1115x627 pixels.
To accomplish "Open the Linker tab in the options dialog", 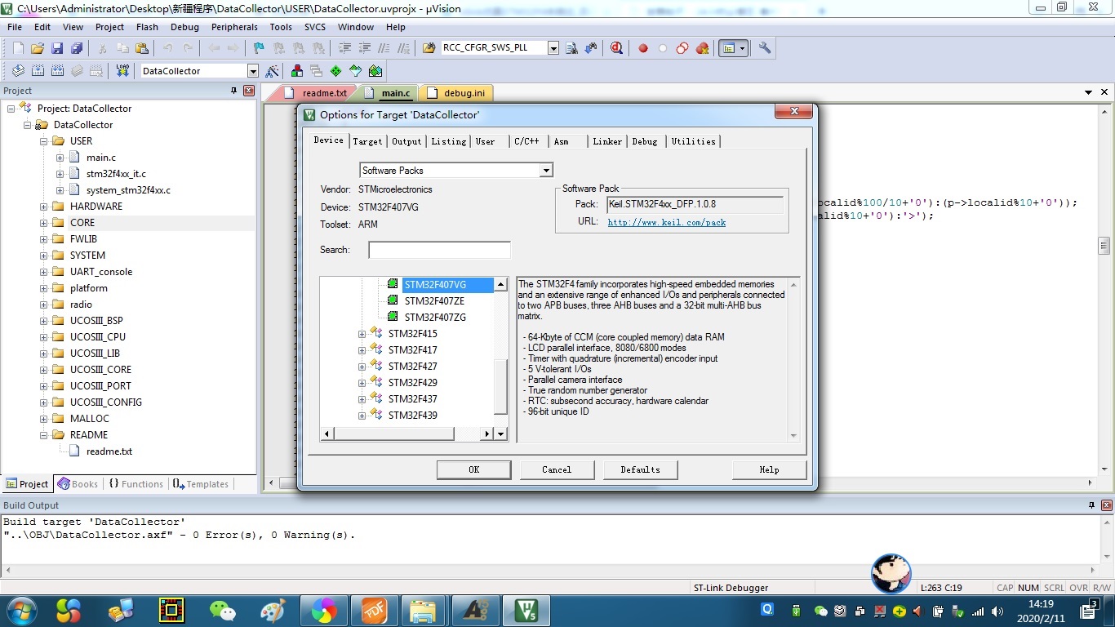I will click(607, 141).
